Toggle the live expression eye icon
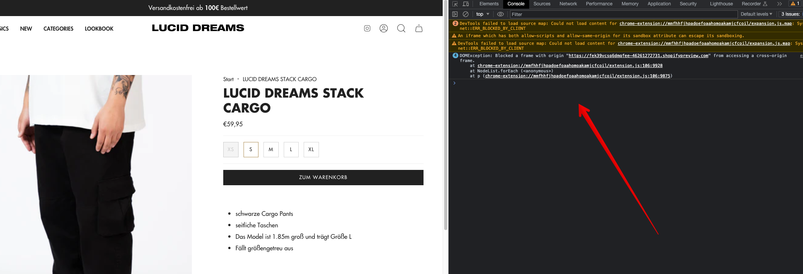Viewport: 803px width, 274px height. click(x=500, y=14)
